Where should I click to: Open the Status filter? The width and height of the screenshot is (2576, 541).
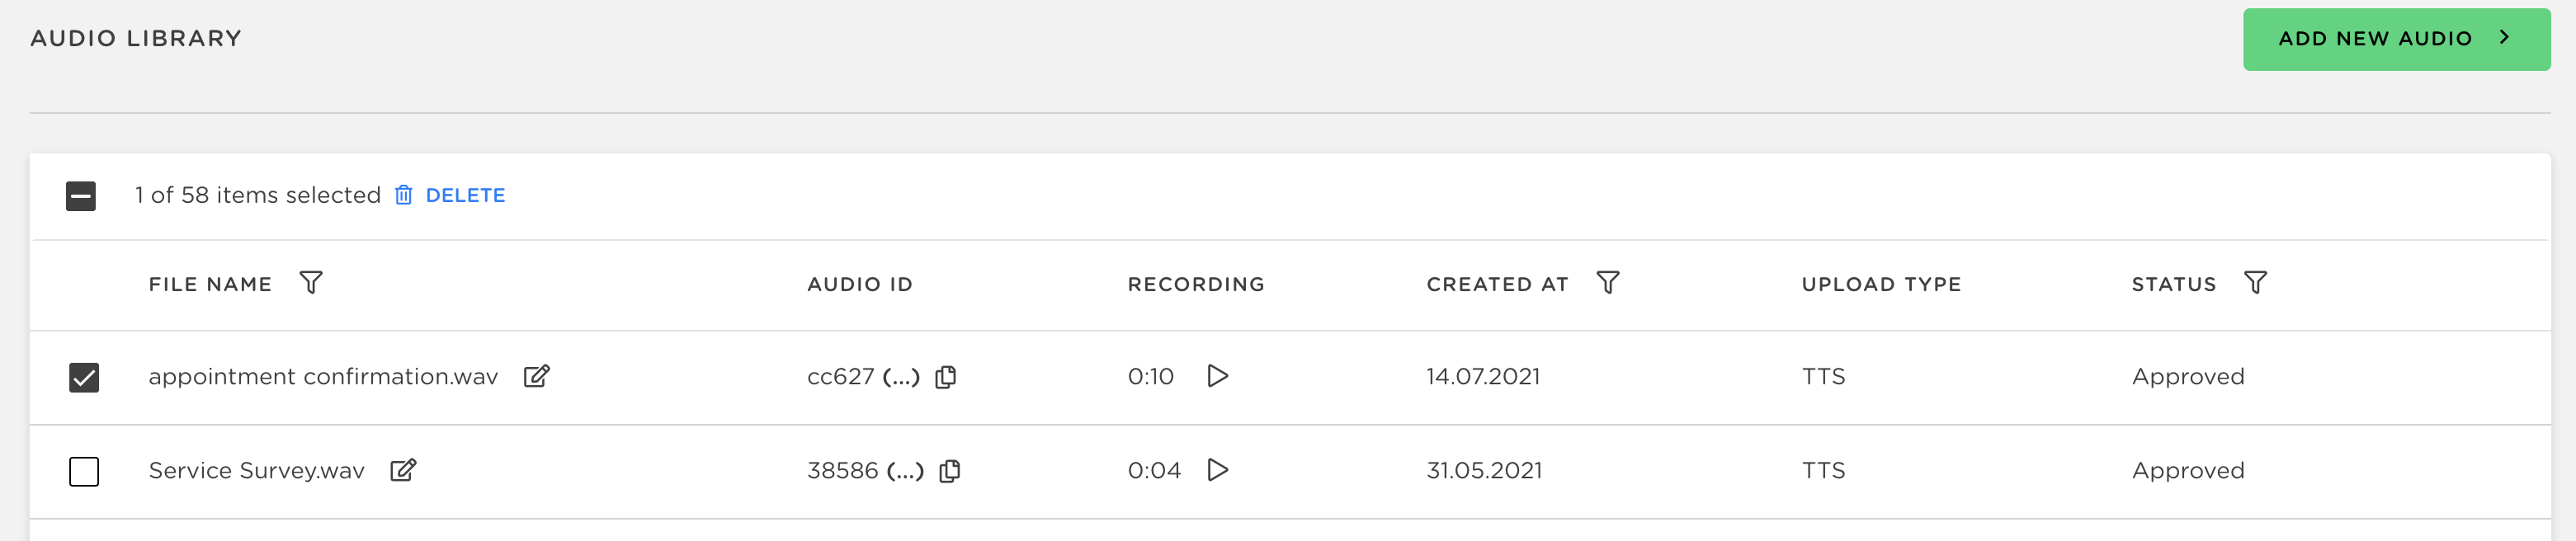(2255, 283)
